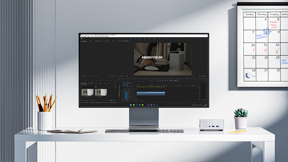Open the first menu in menu bar

click(82, 36)
